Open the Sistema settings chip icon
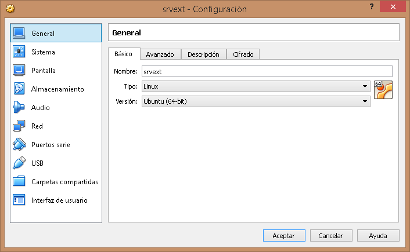The width and height of the screenshot is (410, 252). 19,52
